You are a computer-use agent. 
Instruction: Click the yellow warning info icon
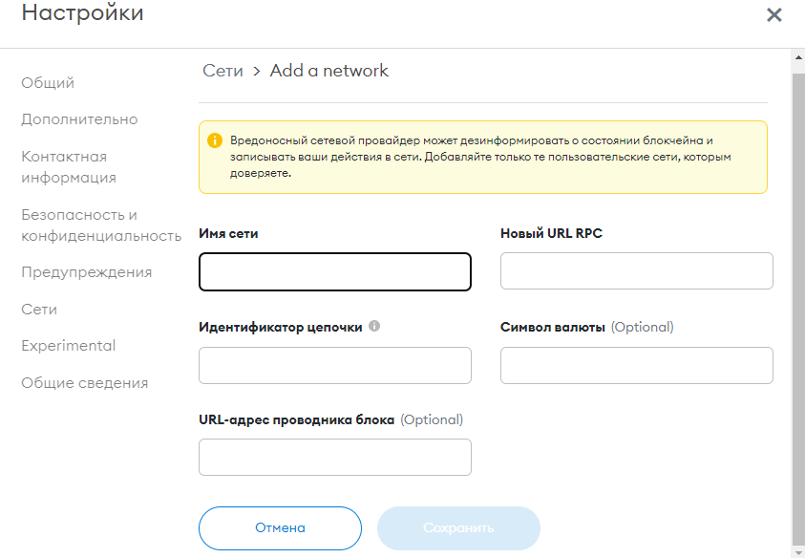(215, 140)
